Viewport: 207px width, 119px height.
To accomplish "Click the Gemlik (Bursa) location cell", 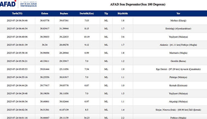I will [178, 61].
